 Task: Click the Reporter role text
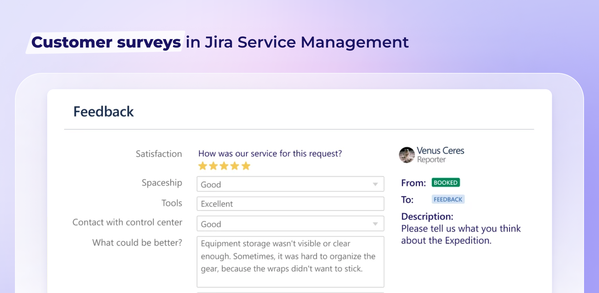(x=431, y=160)
